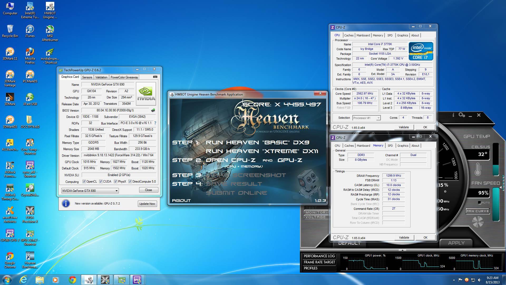Toggle the PhysX checkbox in GPU-Z
This screenshot has width=506, height=285.
tap(115, 182)
